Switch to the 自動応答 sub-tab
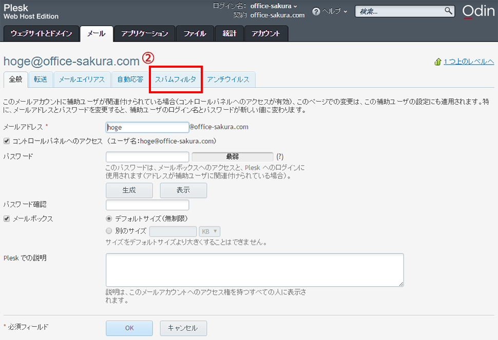 click(x=130, y=79)
